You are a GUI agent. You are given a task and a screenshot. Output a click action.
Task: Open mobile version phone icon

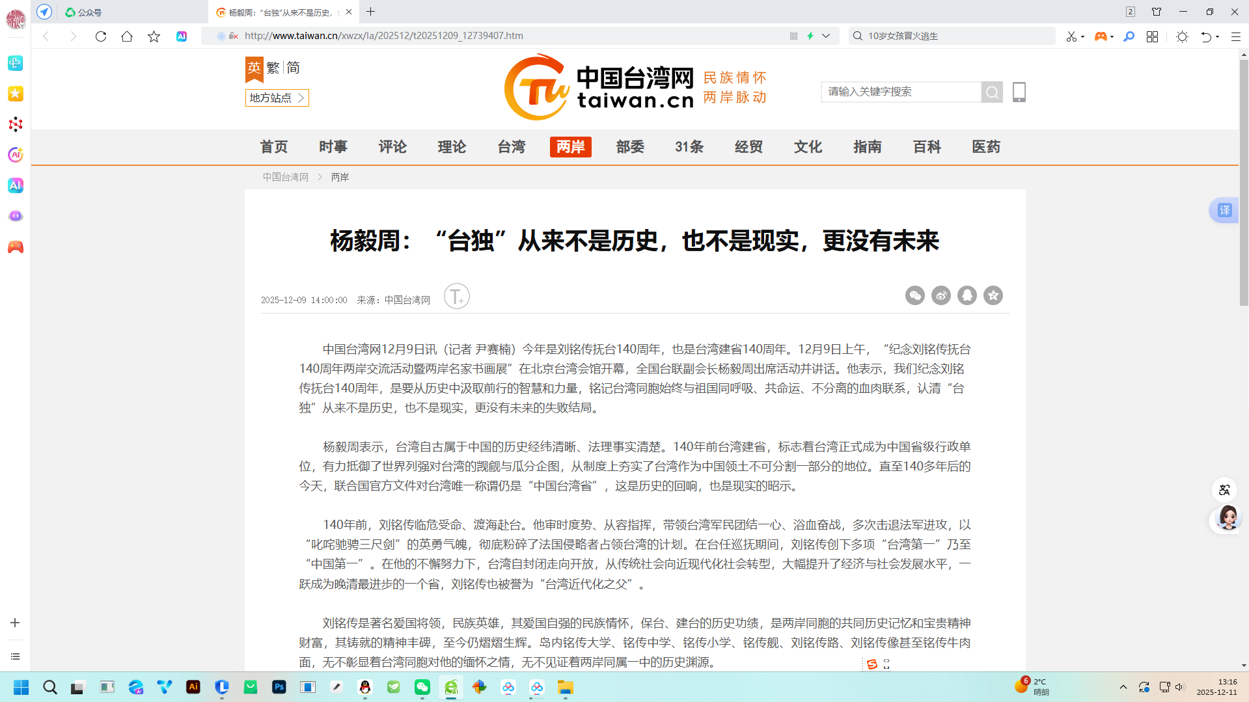pos(1019,92)
